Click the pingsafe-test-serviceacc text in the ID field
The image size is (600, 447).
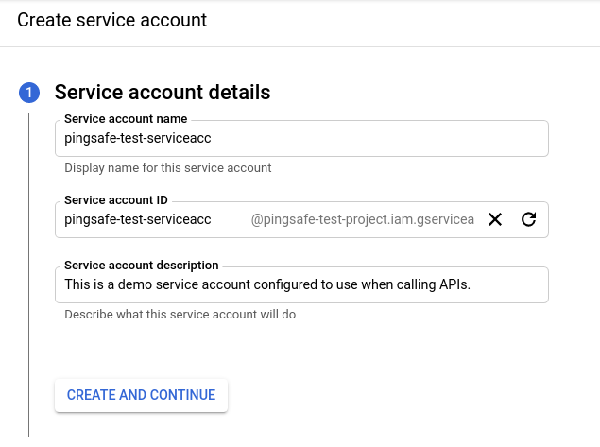[x=138, y=219]
